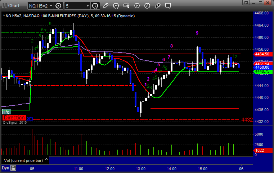Open the alerts 'A' circle menu
Image resolution: width=274 pixels, height=173 pixels.
(147, 6)
